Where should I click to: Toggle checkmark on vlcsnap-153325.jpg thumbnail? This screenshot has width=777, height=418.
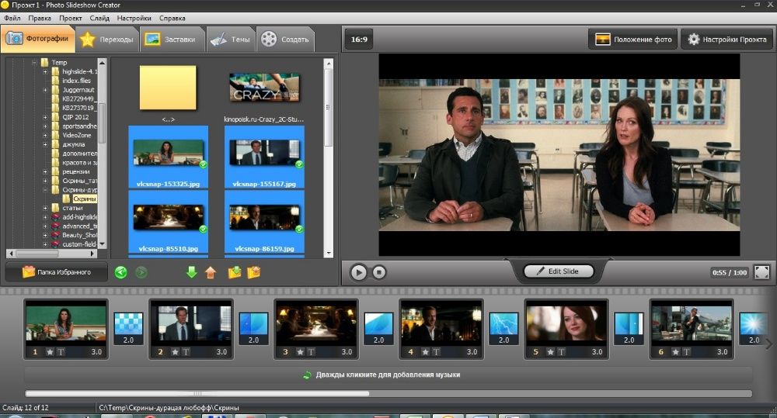[x=203, y=164]
